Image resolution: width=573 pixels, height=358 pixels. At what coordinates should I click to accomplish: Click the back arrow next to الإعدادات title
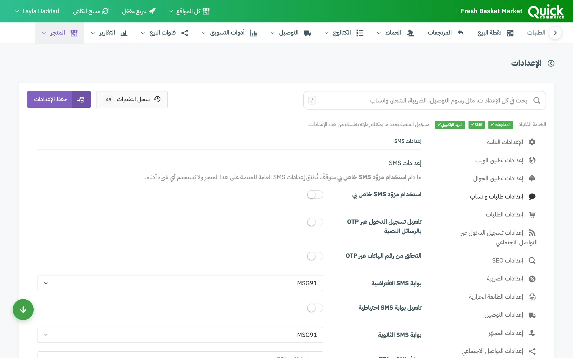pyautogui.click(x=551, y=63)
